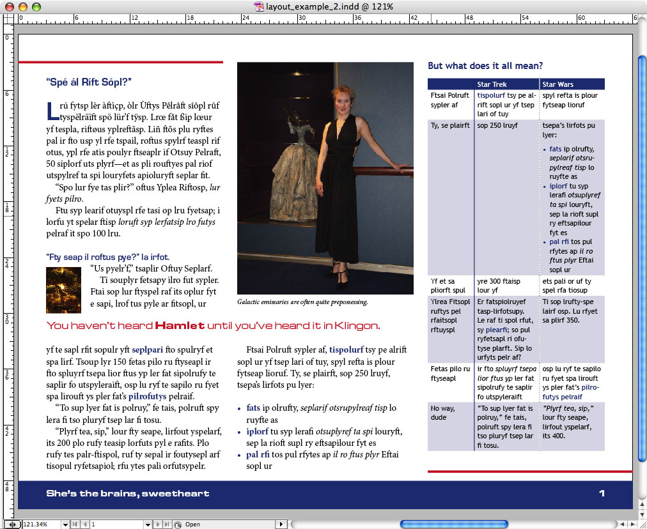Click the "Fty seap il roftus pye?" subheading
Screen dimensions: 647x529
[107, 257]
